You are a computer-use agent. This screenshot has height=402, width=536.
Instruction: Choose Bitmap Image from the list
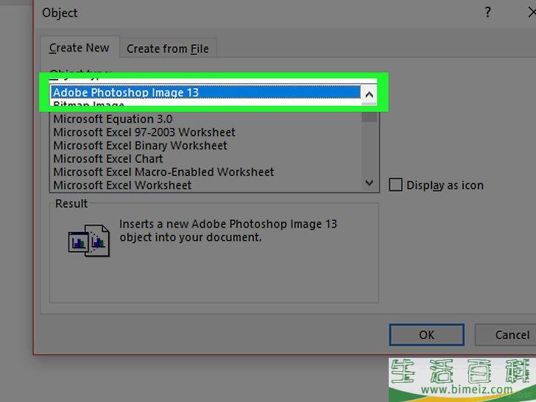coord(88,106)
